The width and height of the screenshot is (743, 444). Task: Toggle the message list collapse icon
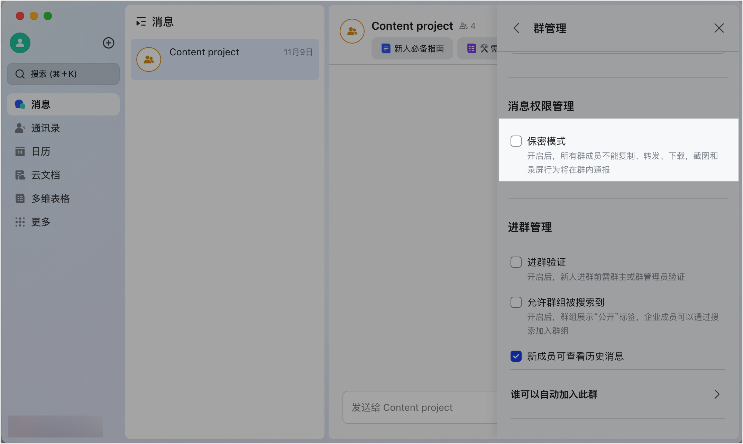(141, 22)
